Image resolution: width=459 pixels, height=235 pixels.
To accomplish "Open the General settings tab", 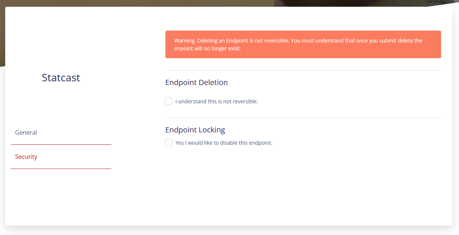I will point(26,132).
